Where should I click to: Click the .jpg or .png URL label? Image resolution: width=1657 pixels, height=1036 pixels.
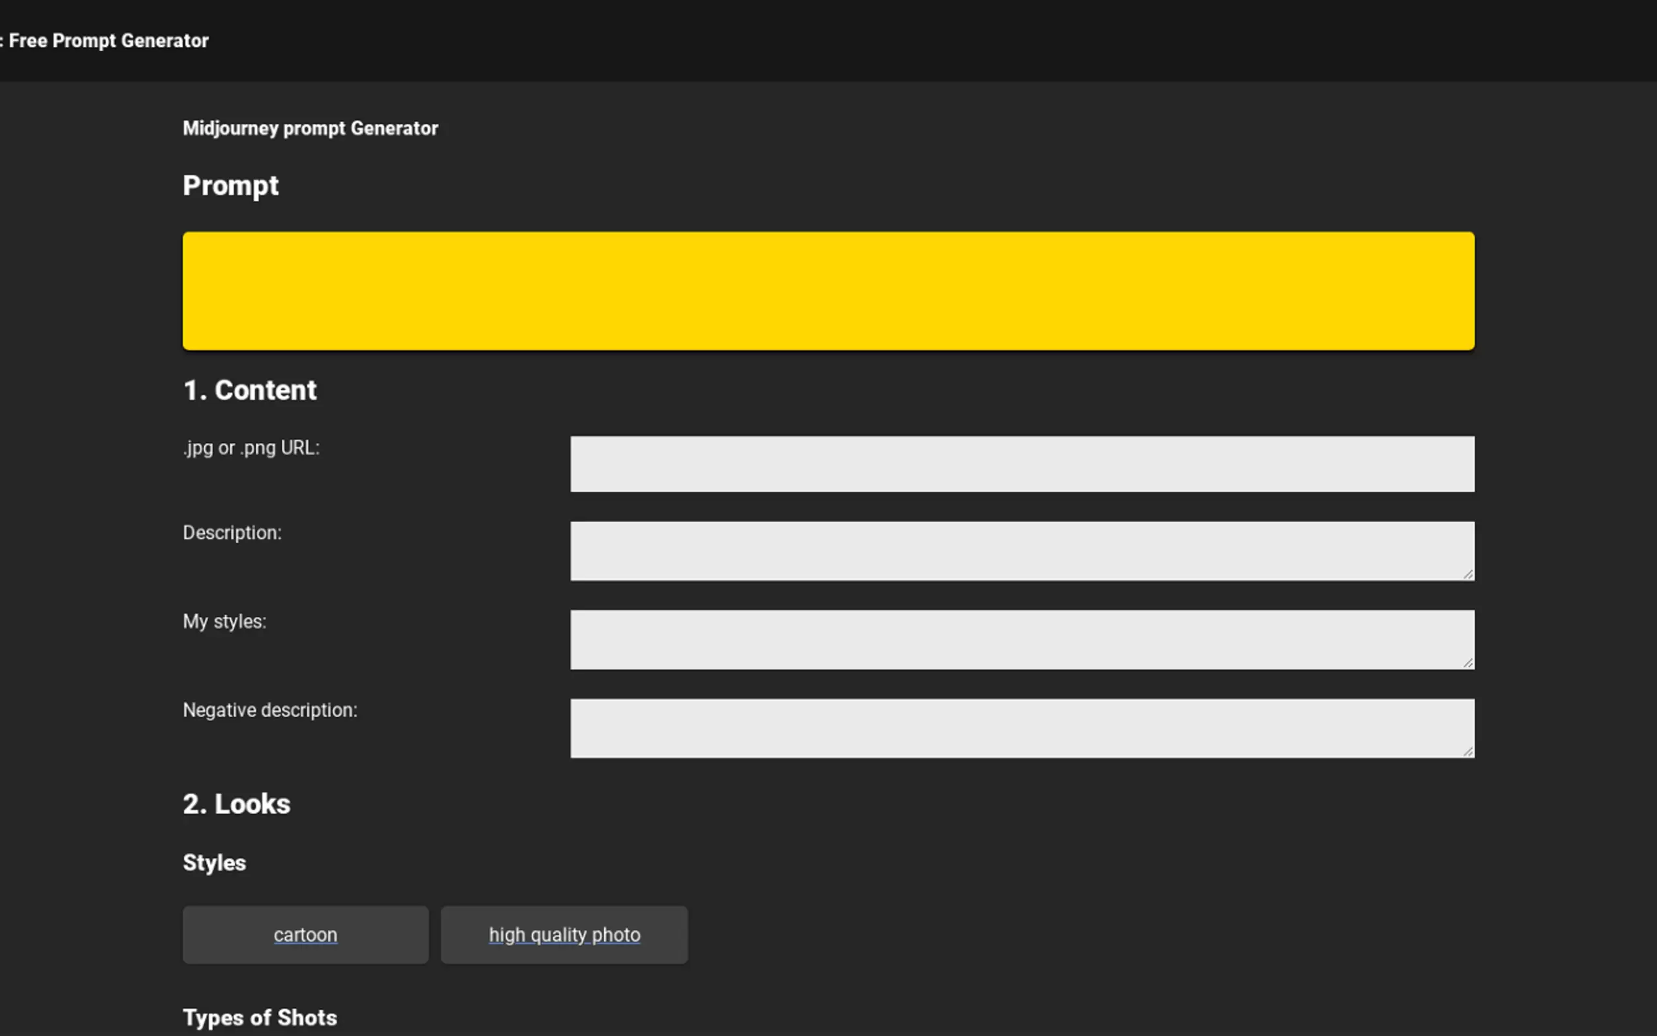point(251,448)
